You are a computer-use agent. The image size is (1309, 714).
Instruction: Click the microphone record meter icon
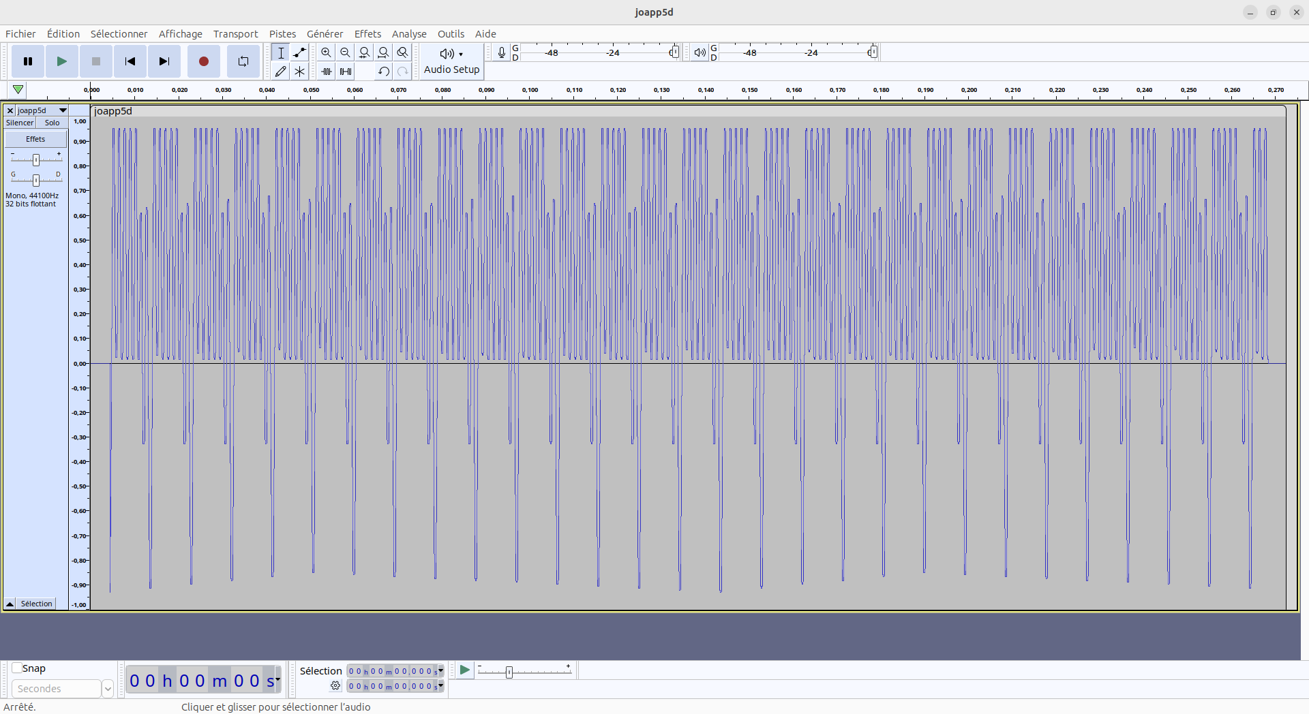coord(502,52)
